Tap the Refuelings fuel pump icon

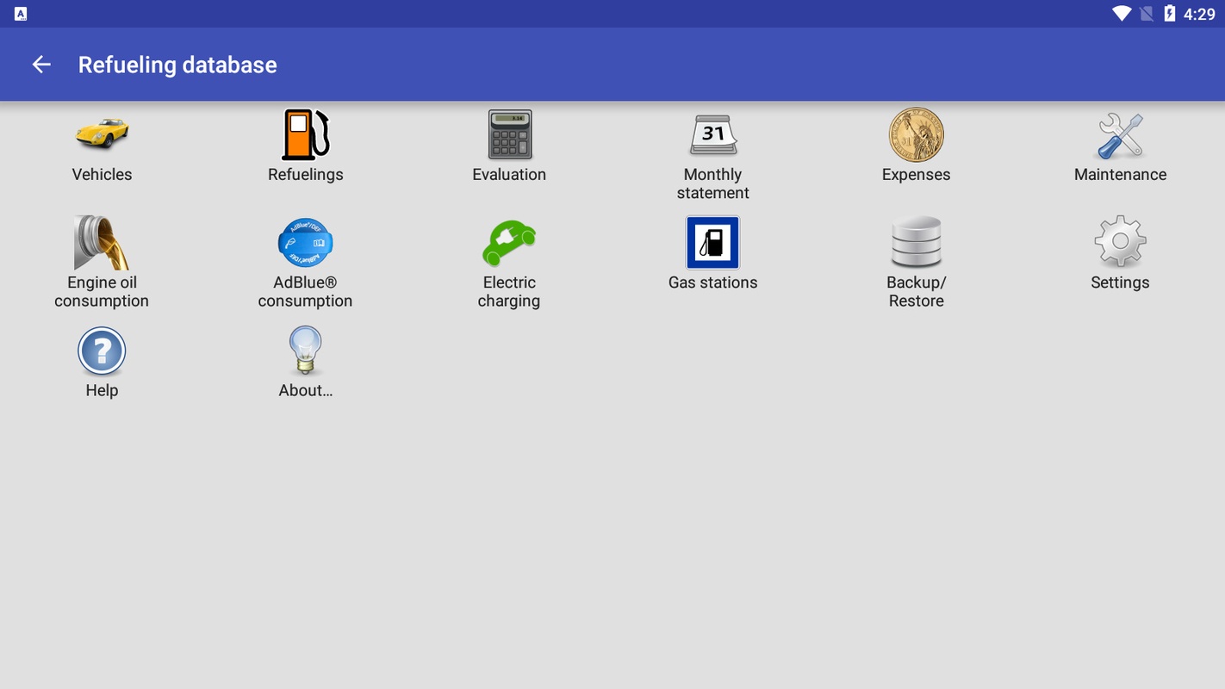coord(305,134)
